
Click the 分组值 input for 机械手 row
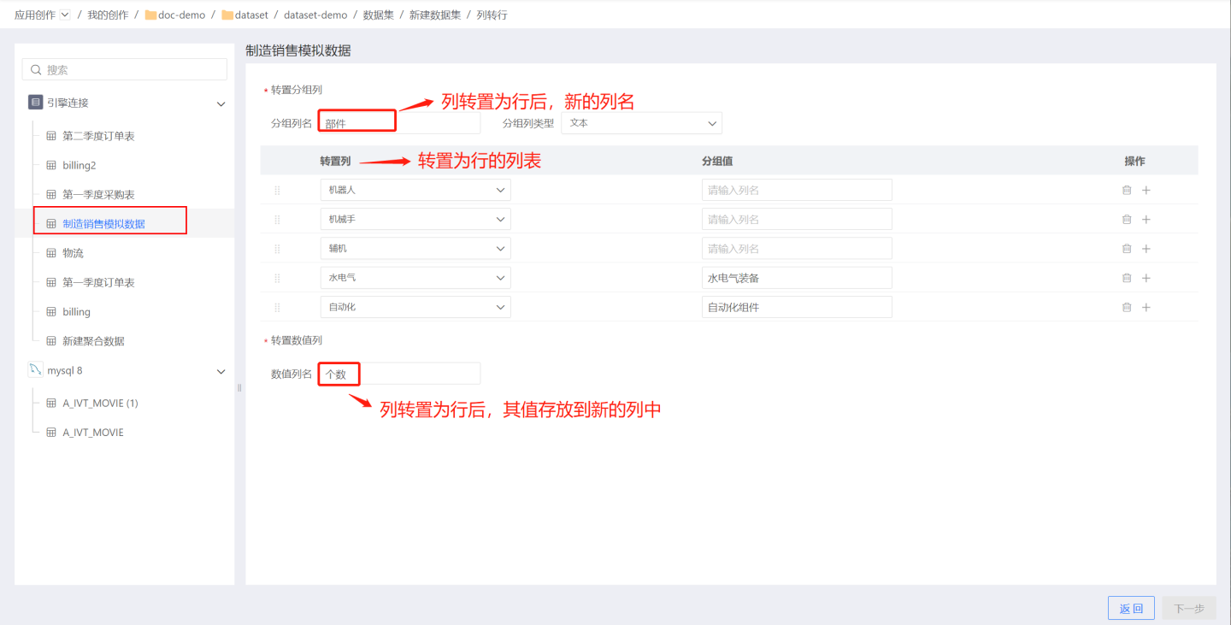coord(797,220)
